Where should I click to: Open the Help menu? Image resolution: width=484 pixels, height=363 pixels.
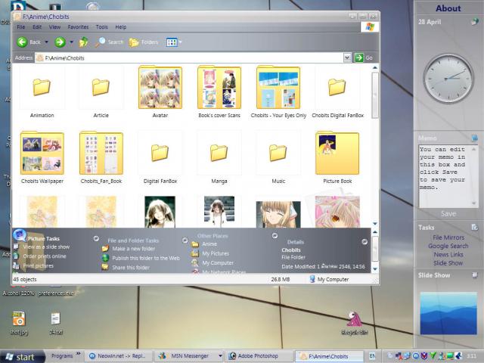click(x=121, y=27)
